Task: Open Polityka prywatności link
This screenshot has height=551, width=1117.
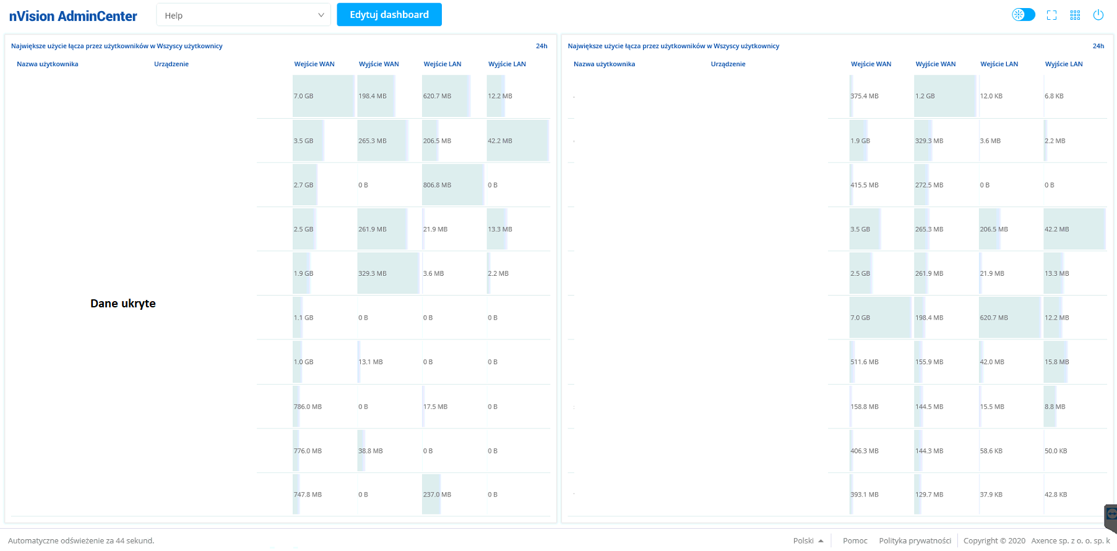Action: pos(915,540)
